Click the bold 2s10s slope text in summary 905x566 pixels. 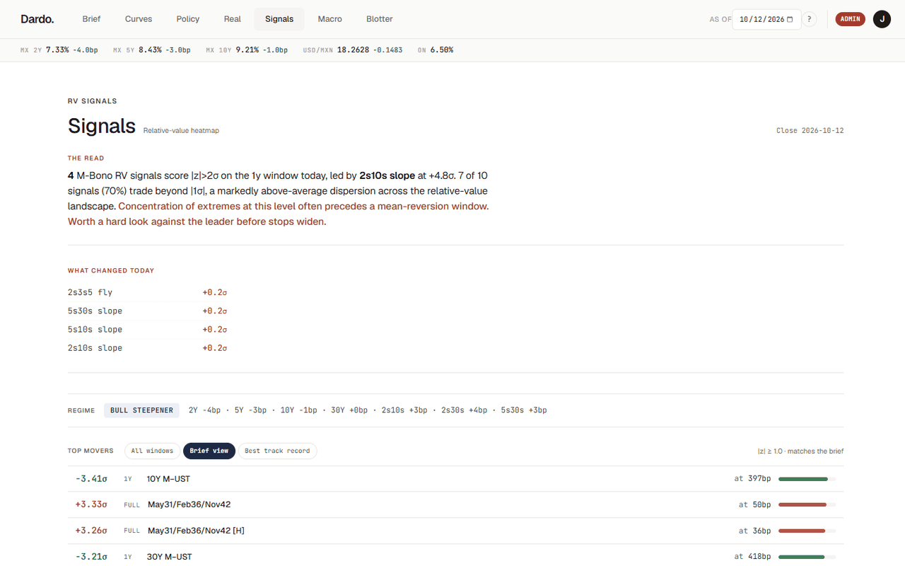387,175
